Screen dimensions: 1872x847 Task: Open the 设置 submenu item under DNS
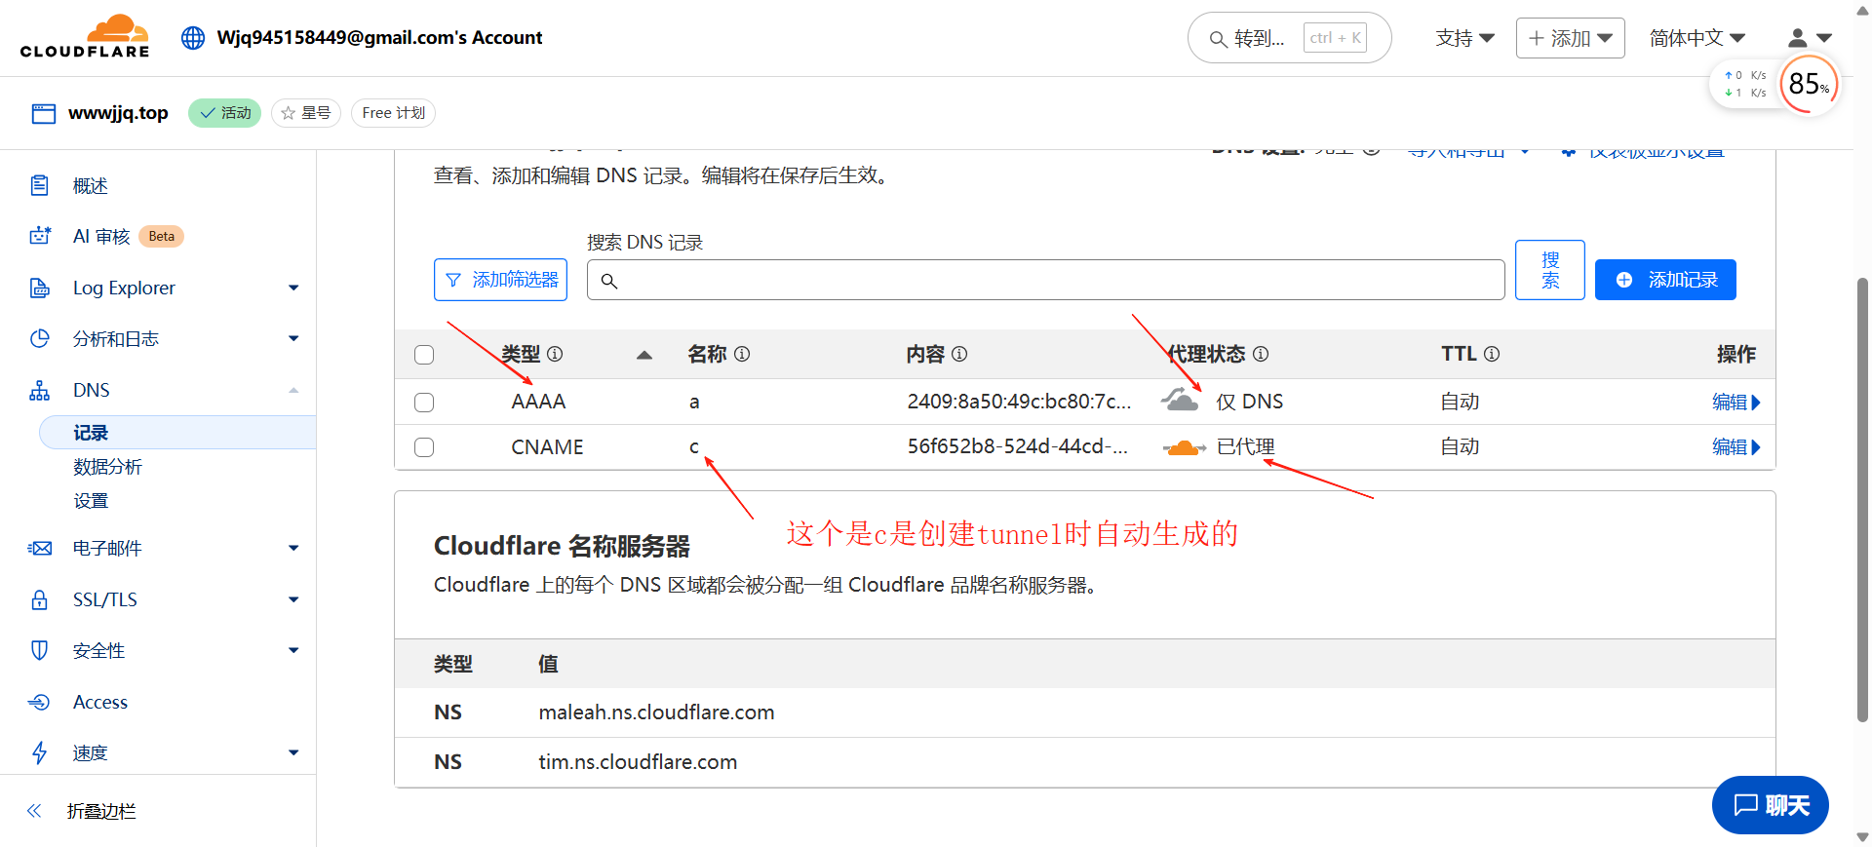(x=91, y=501)
